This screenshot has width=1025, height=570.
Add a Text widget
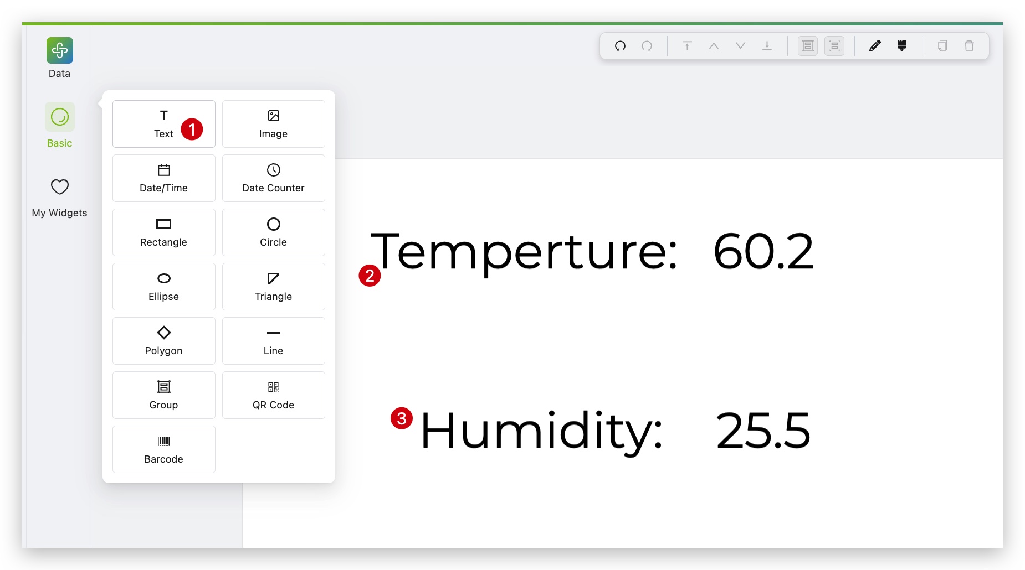[163, 124]
